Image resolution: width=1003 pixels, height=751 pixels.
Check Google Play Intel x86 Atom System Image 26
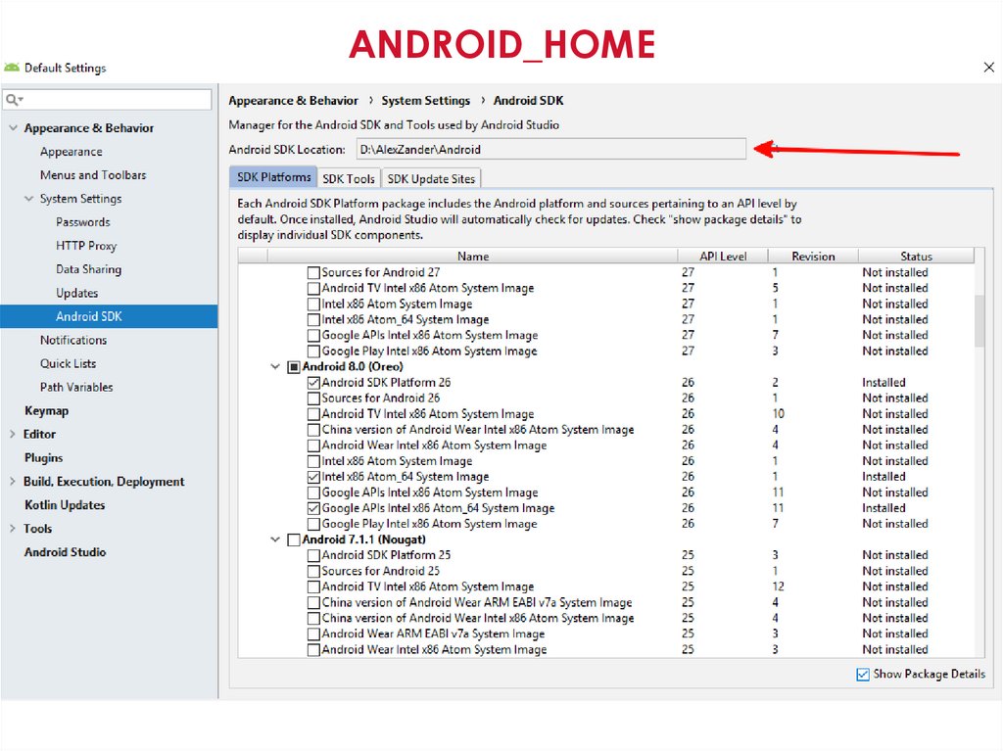click(313, 524)
